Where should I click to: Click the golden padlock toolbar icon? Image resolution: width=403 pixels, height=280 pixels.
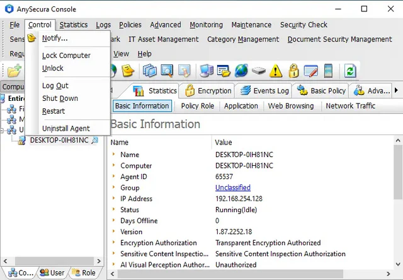(293, 71)
